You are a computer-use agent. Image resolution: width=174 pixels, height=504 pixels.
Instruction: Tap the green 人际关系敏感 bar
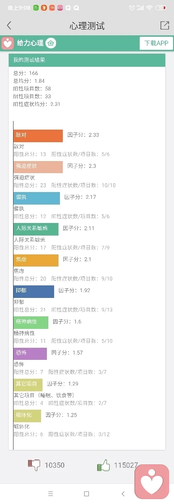36,229
